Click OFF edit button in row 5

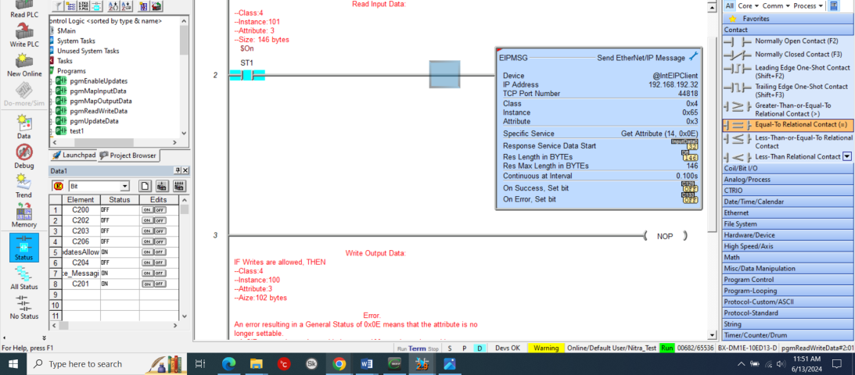click(x=160, y=252)
